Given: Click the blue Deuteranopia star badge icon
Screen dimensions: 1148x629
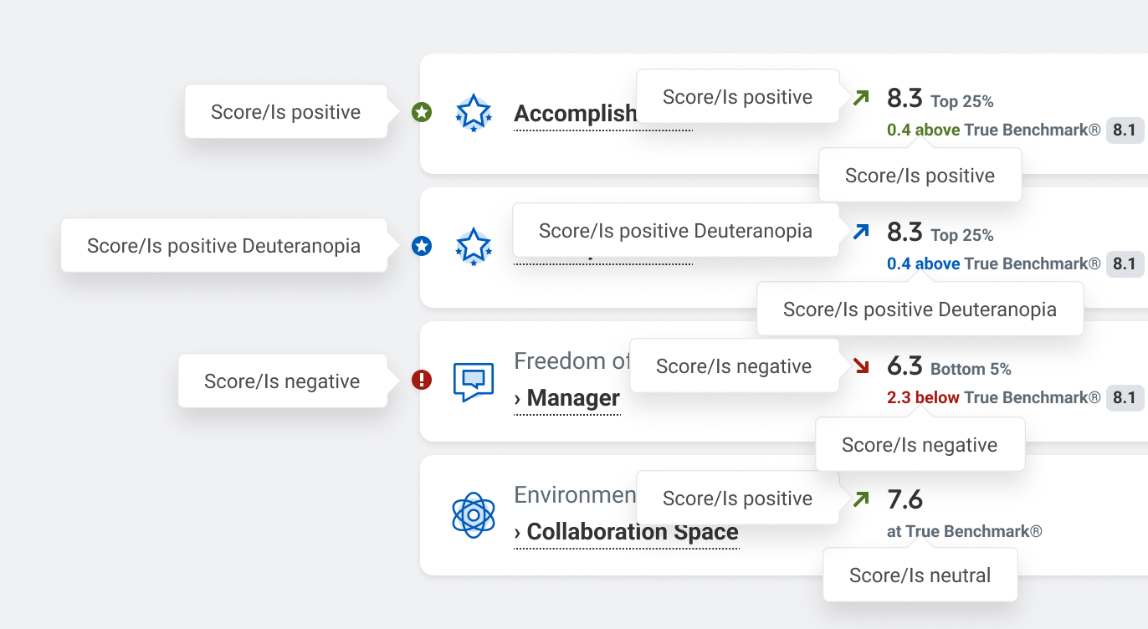Looking at the screenshot, I should [422, 246].
